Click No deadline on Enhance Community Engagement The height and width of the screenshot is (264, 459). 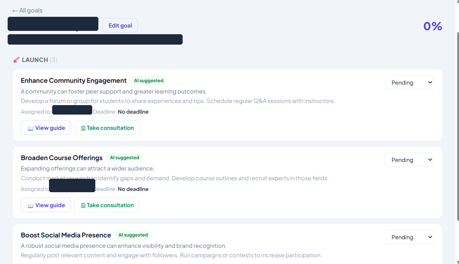point(133,112)
